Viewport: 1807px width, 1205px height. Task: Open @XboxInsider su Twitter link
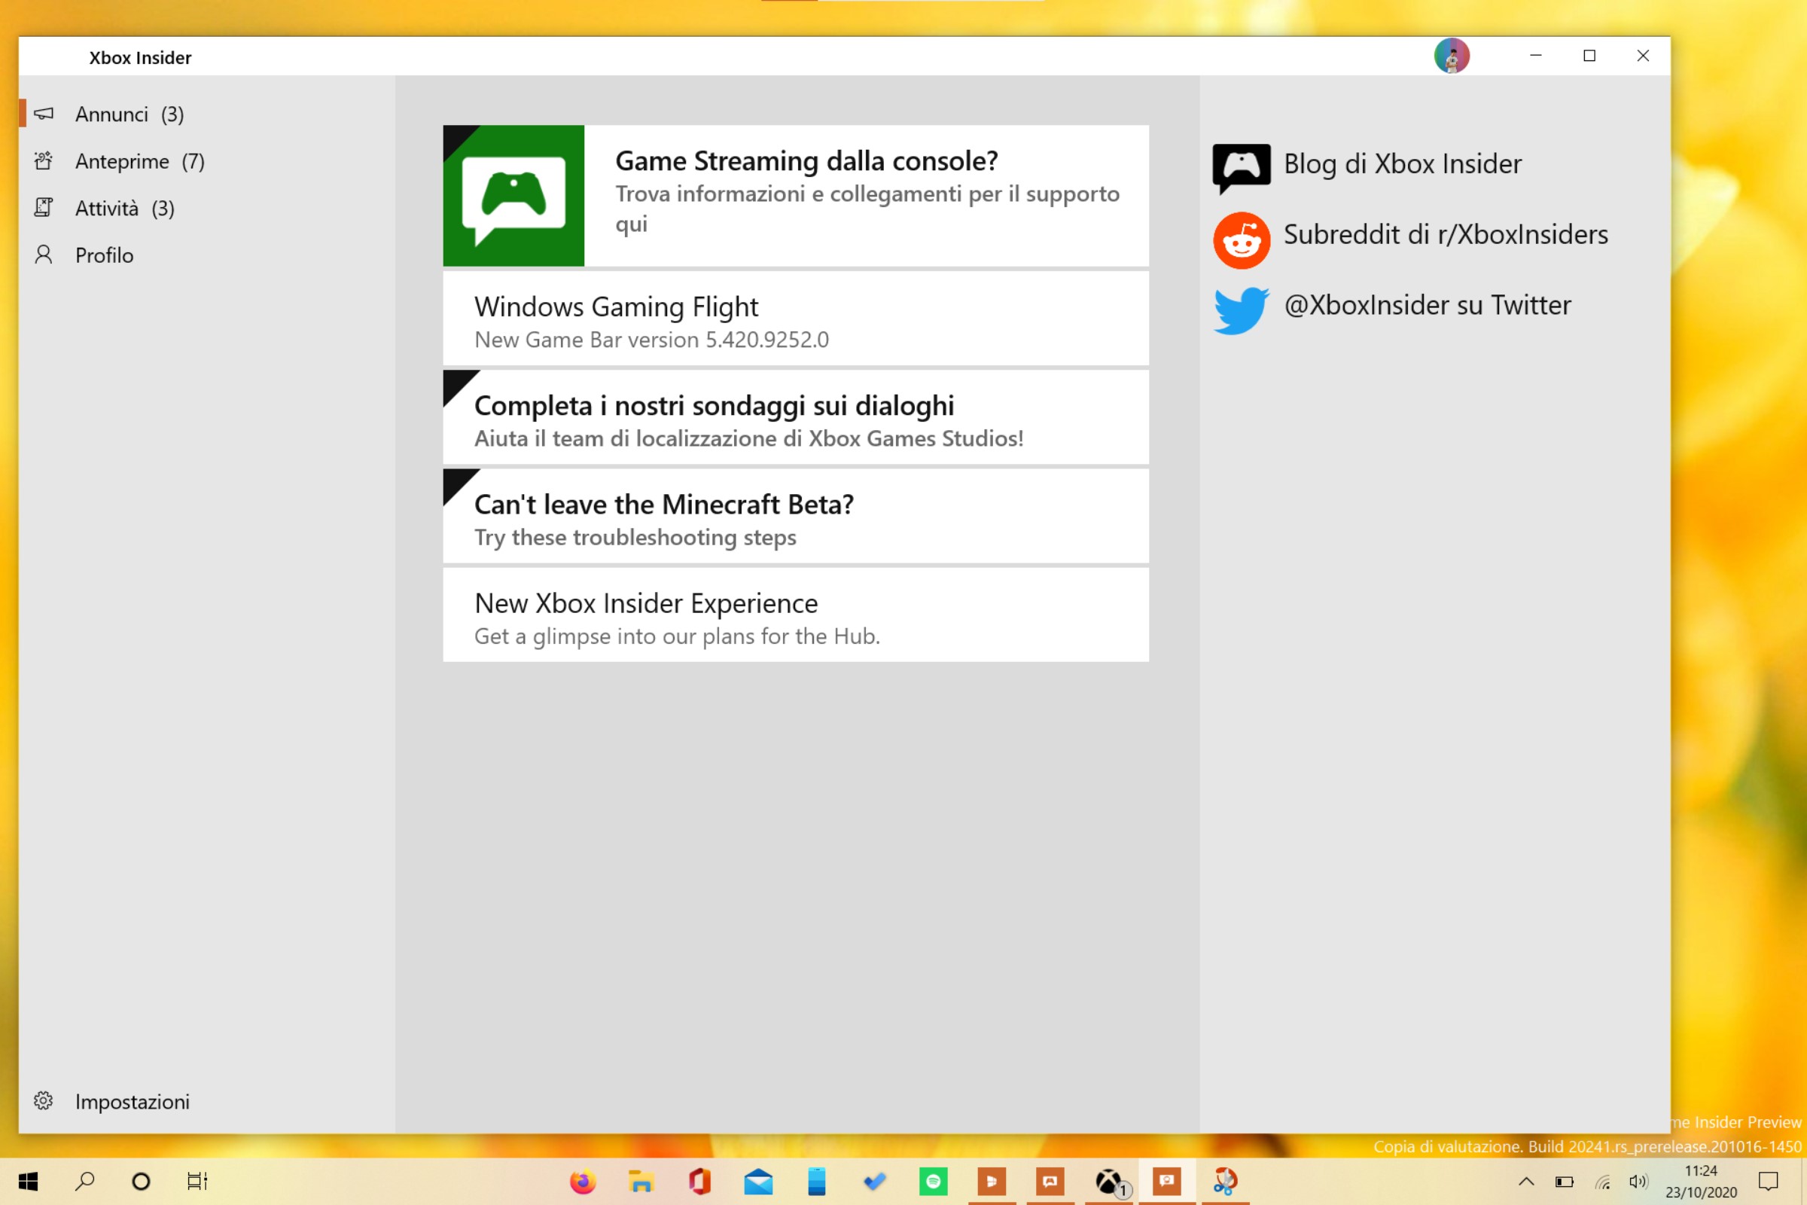(x=1428, y=305)
